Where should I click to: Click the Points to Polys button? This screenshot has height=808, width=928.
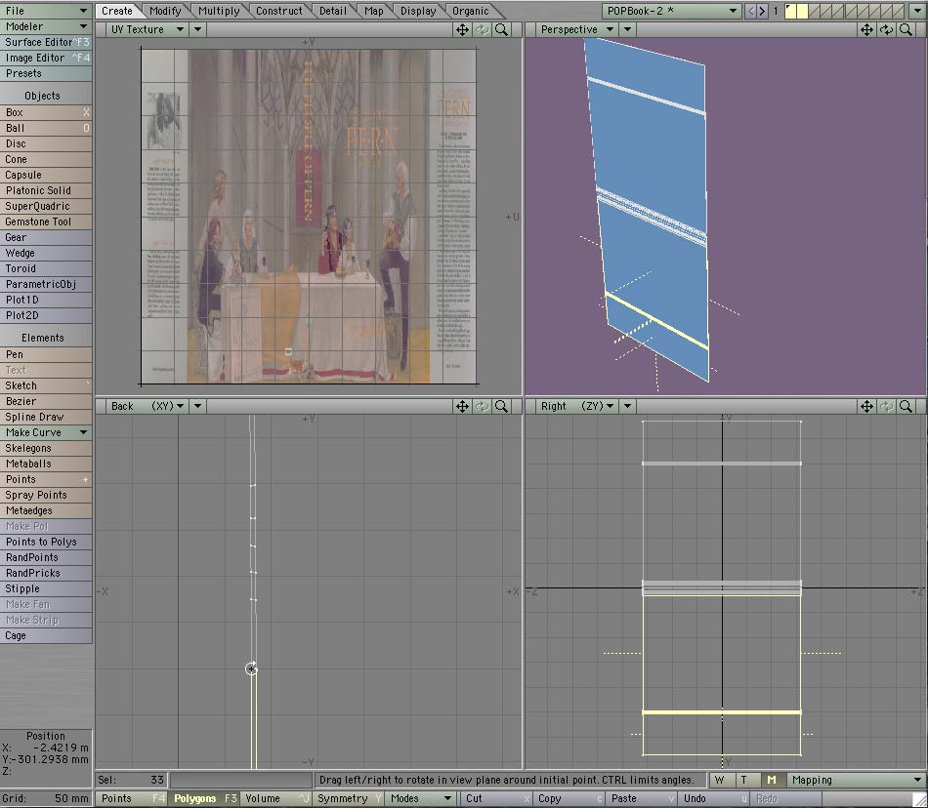(46, 542)
